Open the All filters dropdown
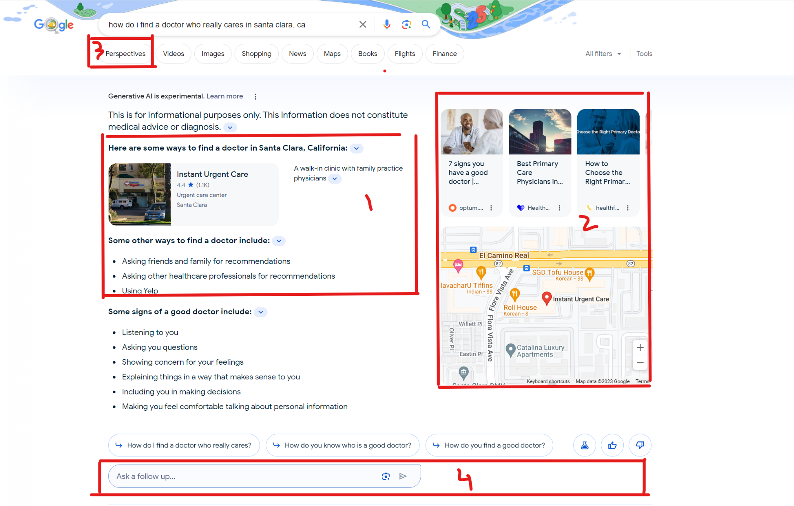Screen dimensions: 794x506 [603, 54]
